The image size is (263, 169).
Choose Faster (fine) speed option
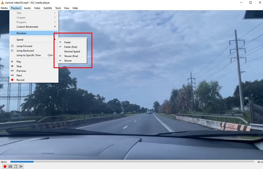(72, 47)
